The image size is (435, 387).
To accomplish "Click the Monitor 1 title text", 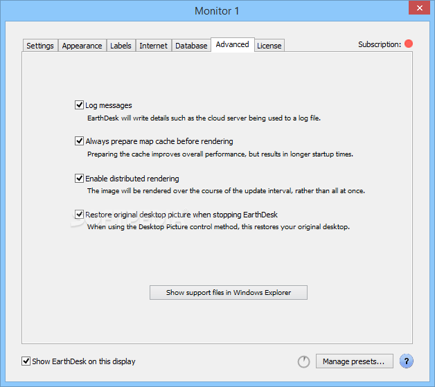I will tap(217, 11).
